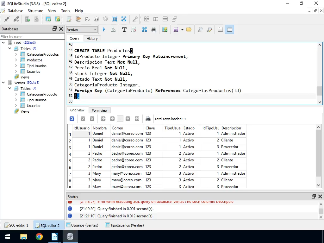Click the eraser icon to clear execution history
Screen dimensions: 324x243
tap(134, 29)
